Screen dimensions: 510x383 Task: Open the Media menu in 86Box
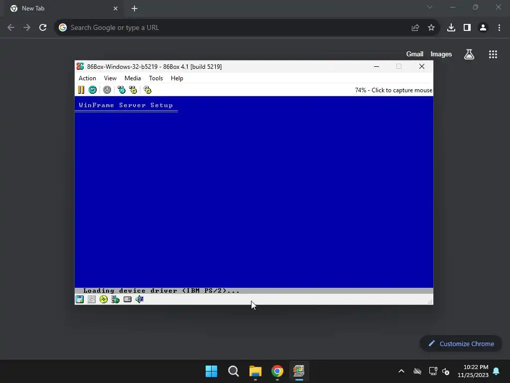click(x=132, y=78)
